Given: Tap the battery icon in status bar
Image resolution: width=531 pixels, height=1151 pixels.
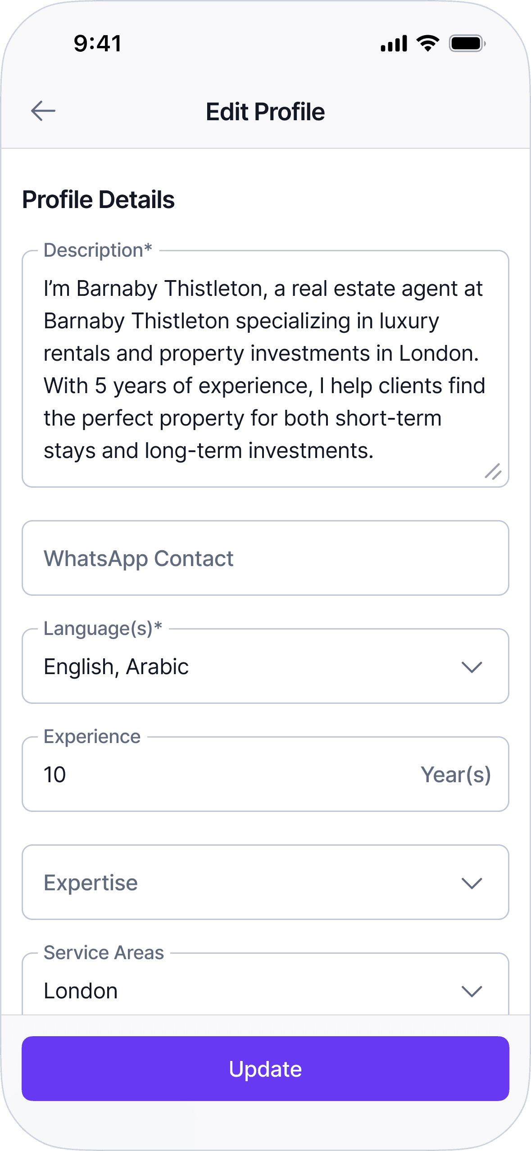Looking at the screenshot, I should pos(467,44).
